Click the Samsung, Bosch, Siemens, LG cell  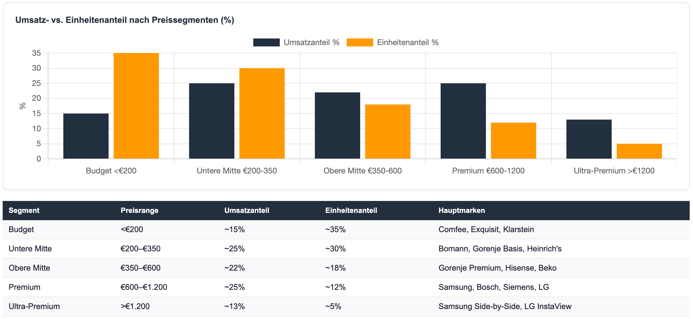(x=493, y=287)
